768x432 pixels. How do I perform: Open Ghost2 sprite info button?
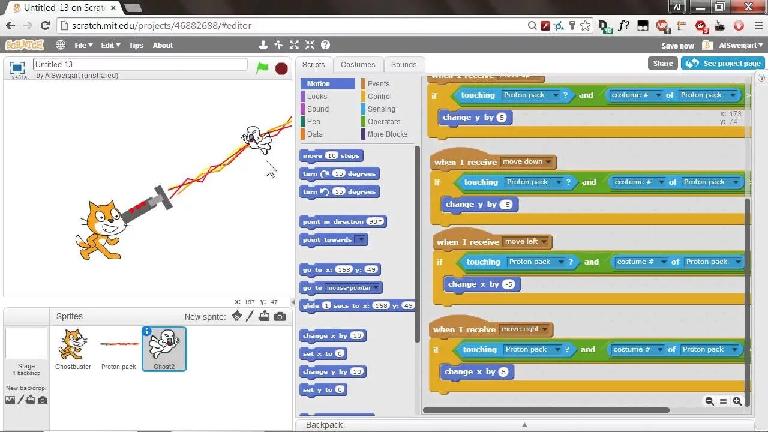pos(146,331)
